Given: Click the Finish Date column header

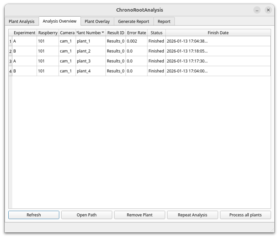Looking at the screenshot, I should pyautogui.click(x=218, y=33).
